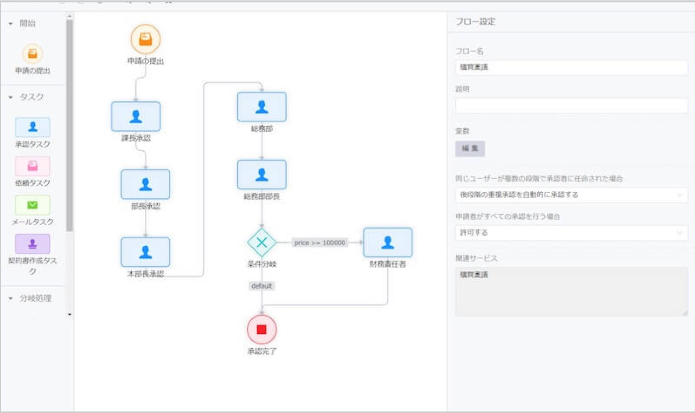This screenshot has height=413, width=695.
Task: Click the 承認完了 end node
Action: point(262,328)
